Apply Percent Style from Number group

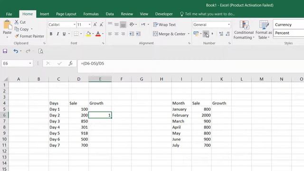(206, 34)
